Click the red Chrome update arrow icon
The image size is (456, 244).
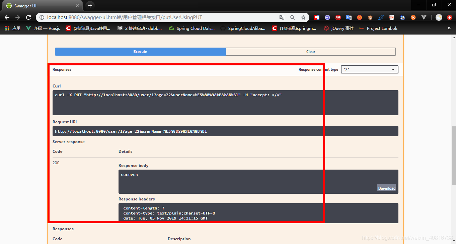(450, 17)
